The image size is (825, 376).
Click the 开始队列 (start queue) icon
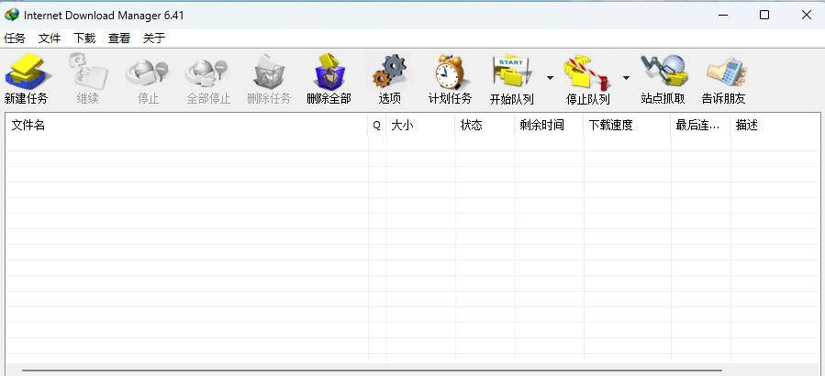tap(512, 72)
